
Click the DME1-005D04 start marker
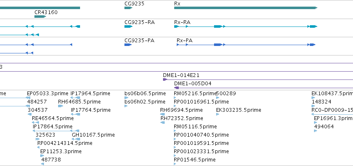coord(177,88)
